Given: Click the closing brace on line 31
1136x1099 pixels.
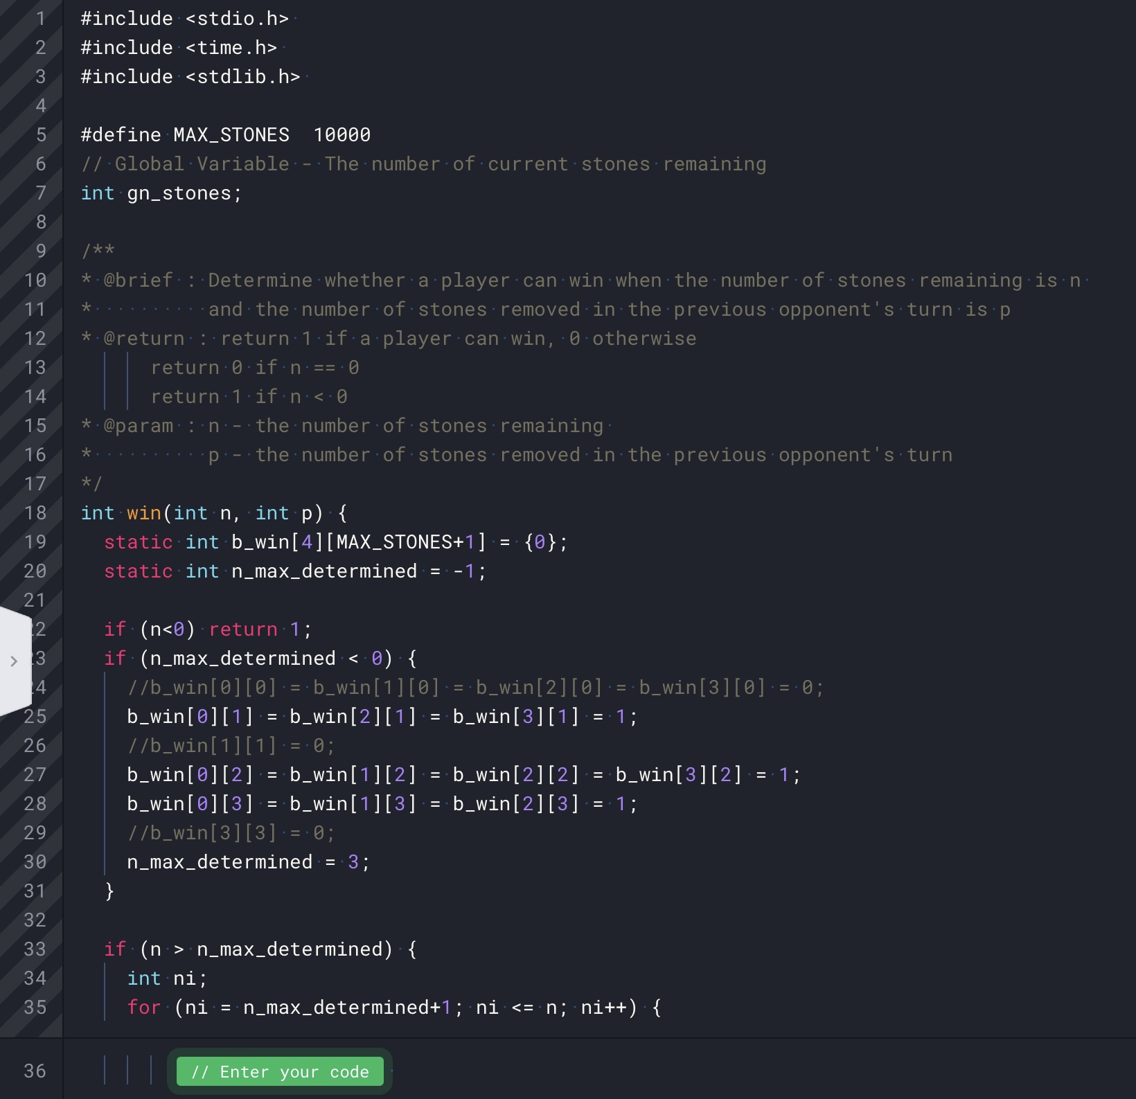Looking at the screenshot, I should 109,891.
